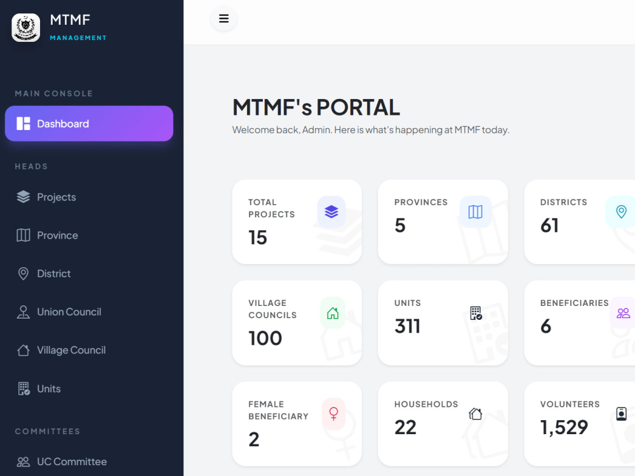Navigate to the Village Council menu item
The height and width of the screenshot is (476, 635).
coord(89,350)
